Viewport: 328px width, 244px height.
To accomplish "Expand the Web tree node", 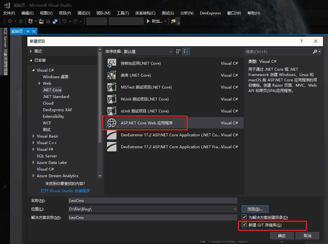I will (39, 83).
